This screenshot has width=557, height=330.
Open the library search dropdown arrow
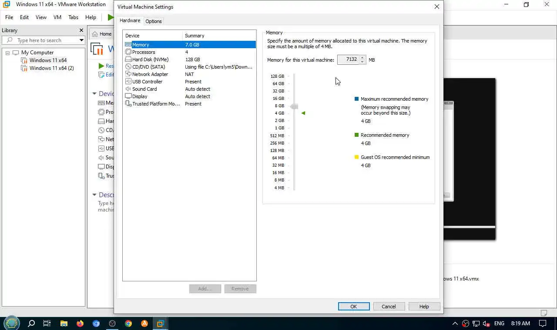(x=81, y=40)
